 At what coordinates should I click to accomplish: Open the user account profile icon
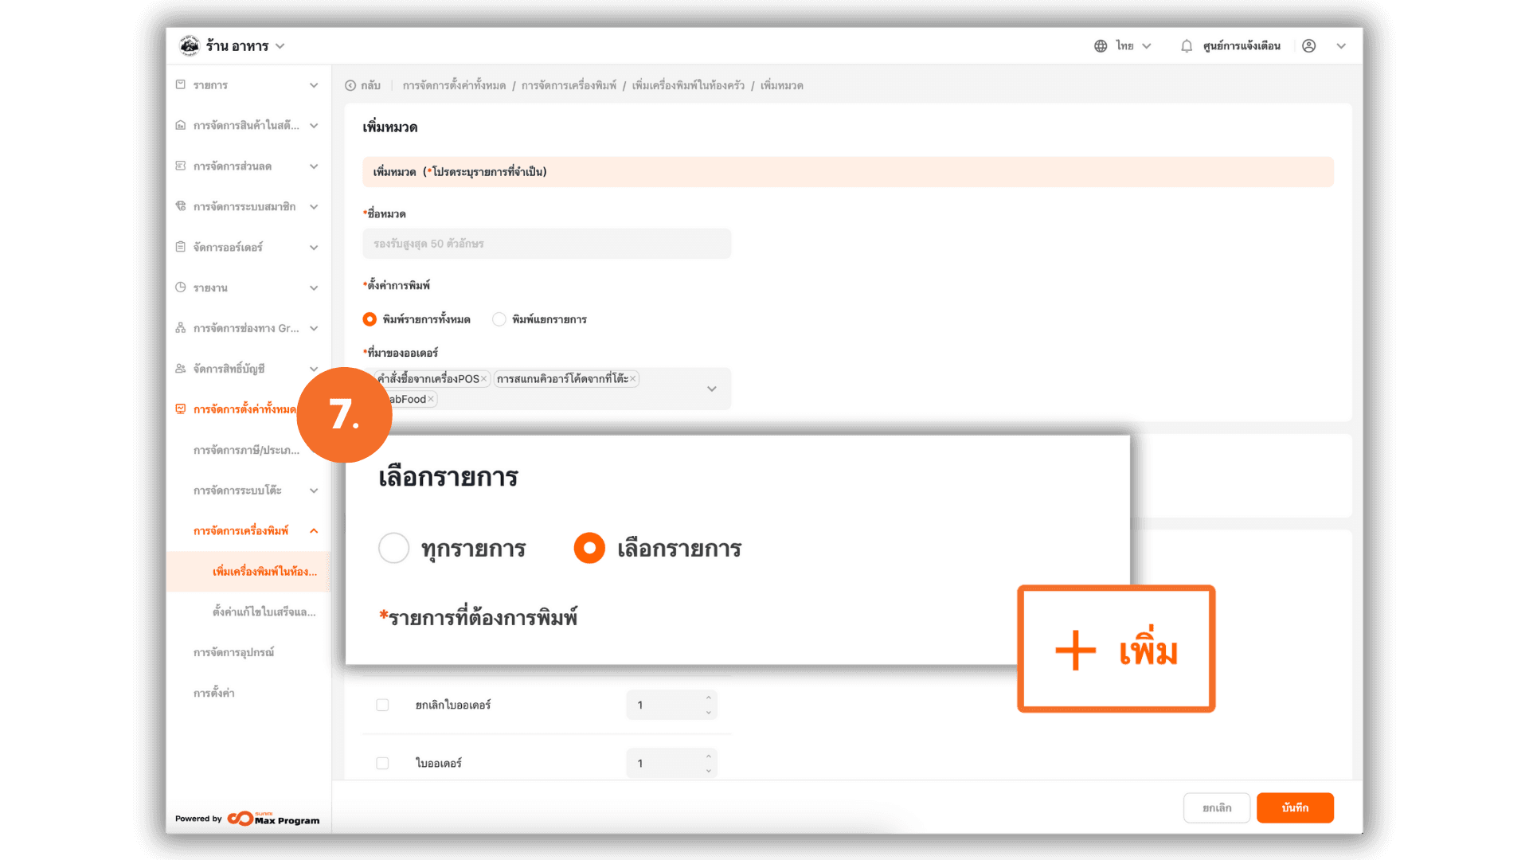1308,46
